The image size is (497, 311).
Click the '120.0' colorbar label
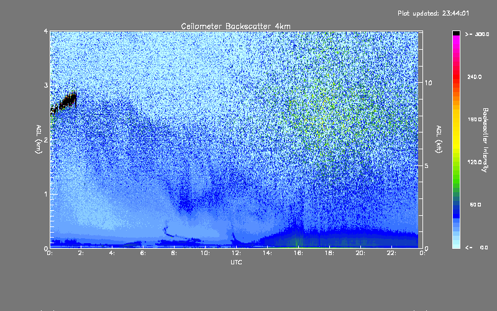475,162
